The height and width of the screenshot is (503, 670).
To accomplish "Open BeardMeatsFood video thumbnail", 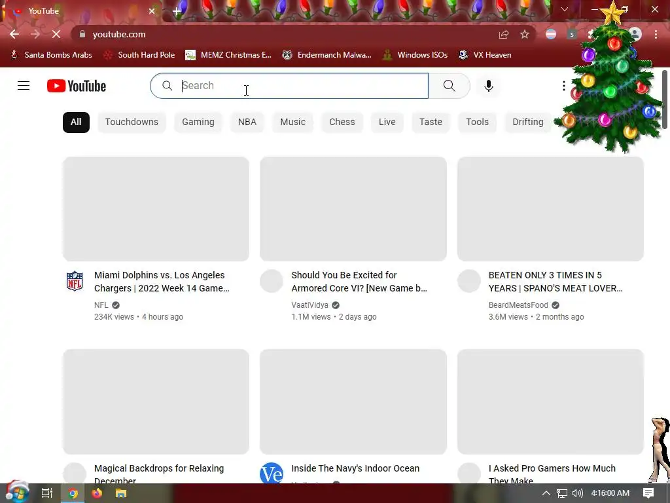I will pyautogui.click(x=550, y=209).
